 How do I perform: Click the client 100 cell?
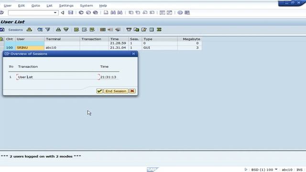click(x=10, y=48)
